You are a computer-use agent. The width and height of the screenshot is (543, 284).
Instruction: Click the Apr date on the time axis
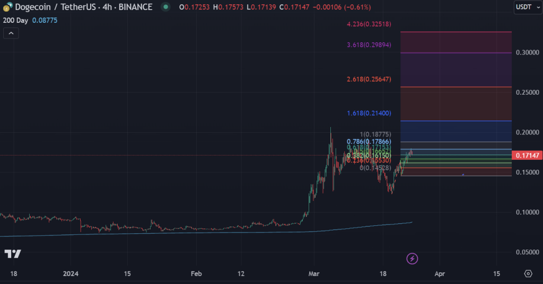point(440,273)
